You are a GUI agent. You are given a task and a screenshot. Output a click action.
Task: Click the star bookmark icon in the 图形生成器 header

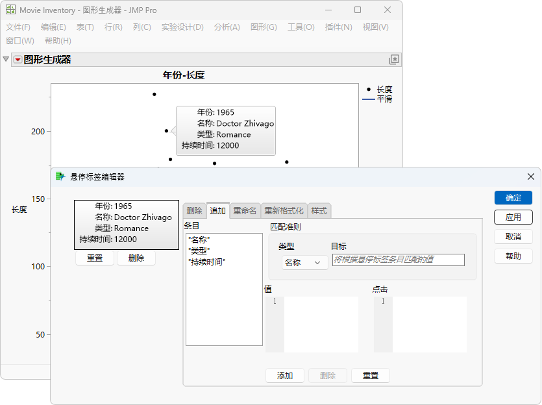pos(394,60)
